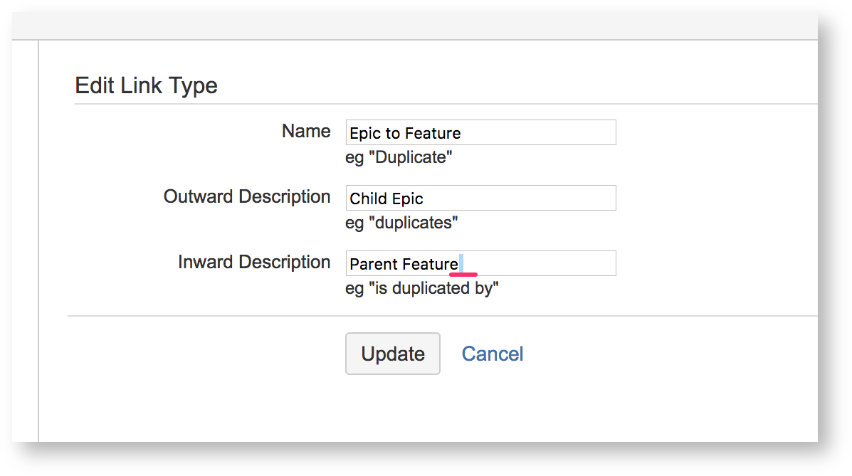This screenshot has width=852, height=476.
Task: Click the Update button
Action: 392,354
